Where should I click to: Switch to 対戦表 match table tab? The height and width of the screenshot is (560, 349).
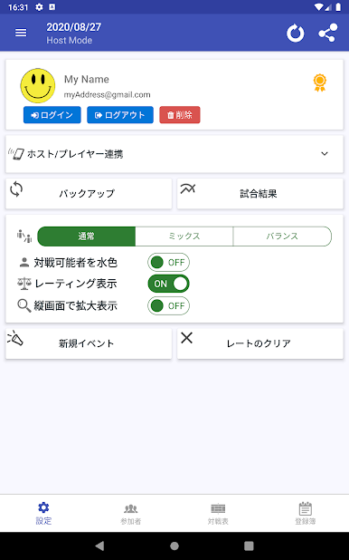[x=218, y=514]
